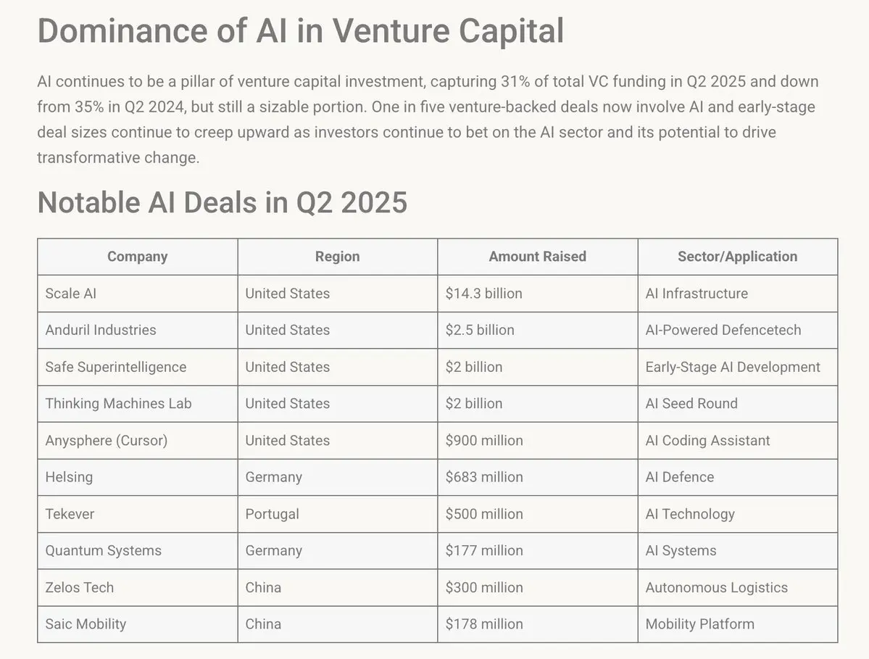Select the Mobility Platform cell

pos(738,624)
